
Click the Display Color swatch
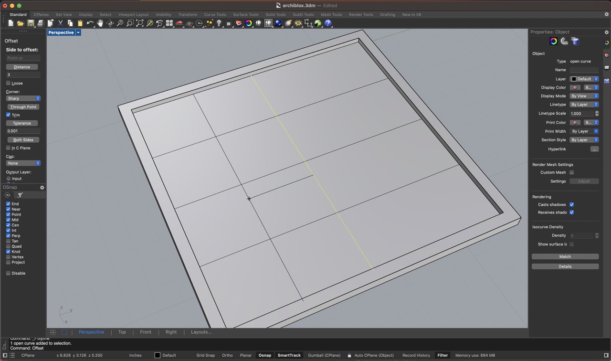click(x=575, y=87)
